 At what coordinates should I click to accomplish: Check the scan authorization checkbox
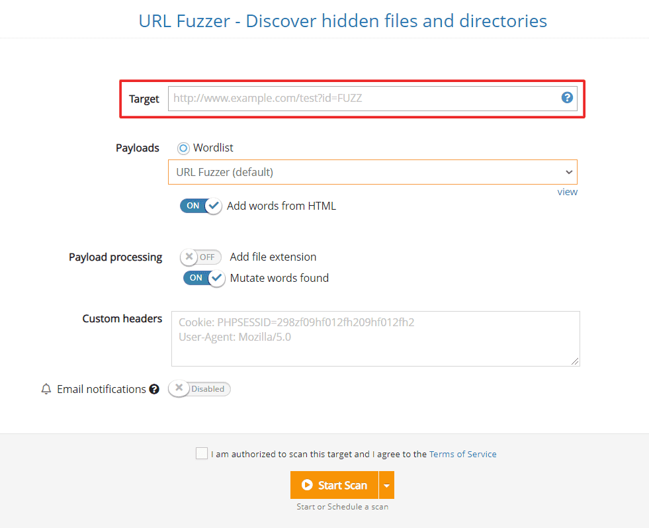[202, 453]
